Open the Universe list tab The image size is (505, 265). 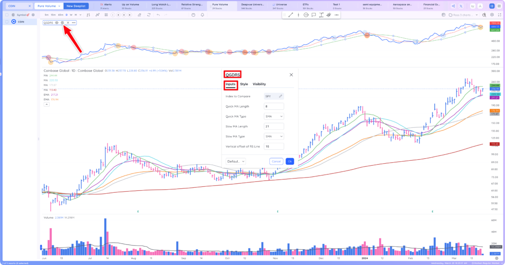tap(280, 6)
